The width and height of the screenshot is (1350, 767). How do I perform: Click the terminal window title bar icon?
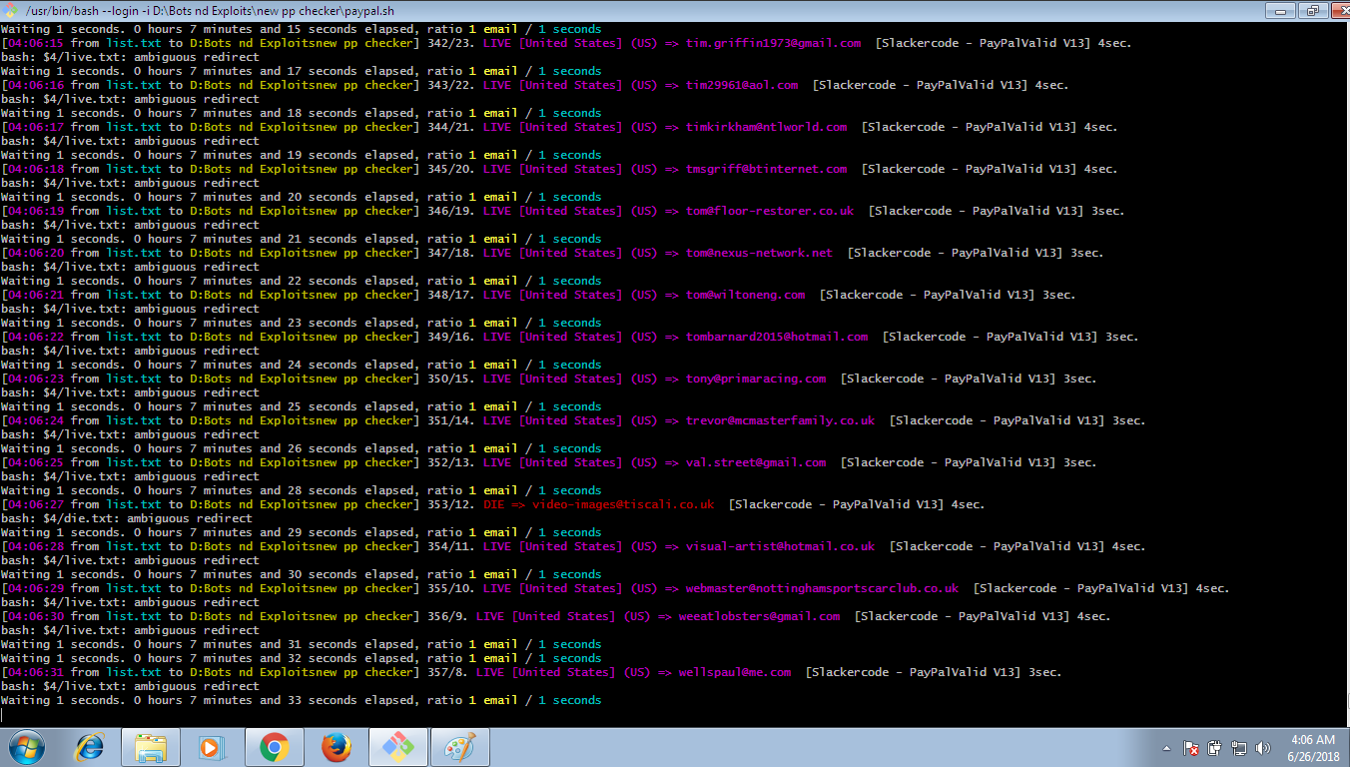(12, 11)
